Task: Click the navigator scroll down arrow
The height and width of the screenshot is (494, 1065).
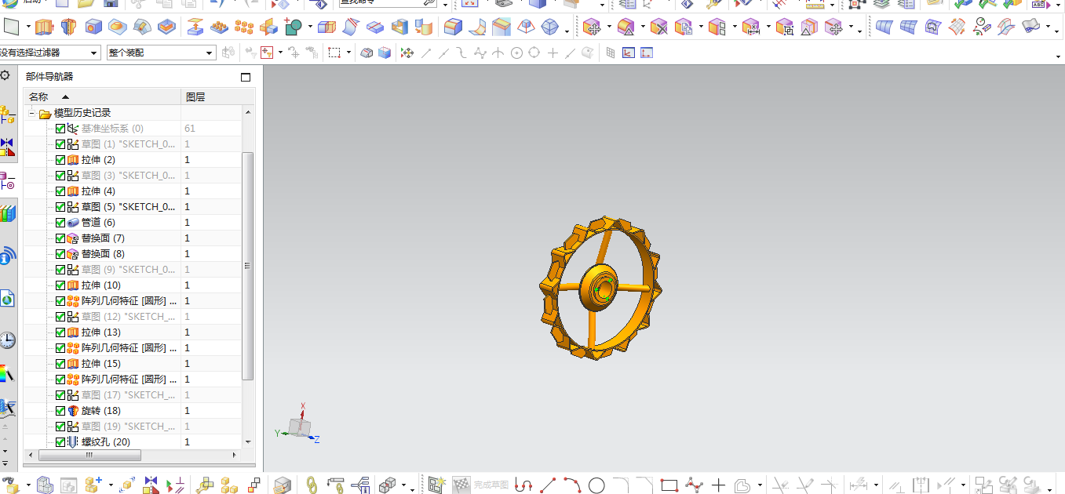Action: click(x=249, y=442)
